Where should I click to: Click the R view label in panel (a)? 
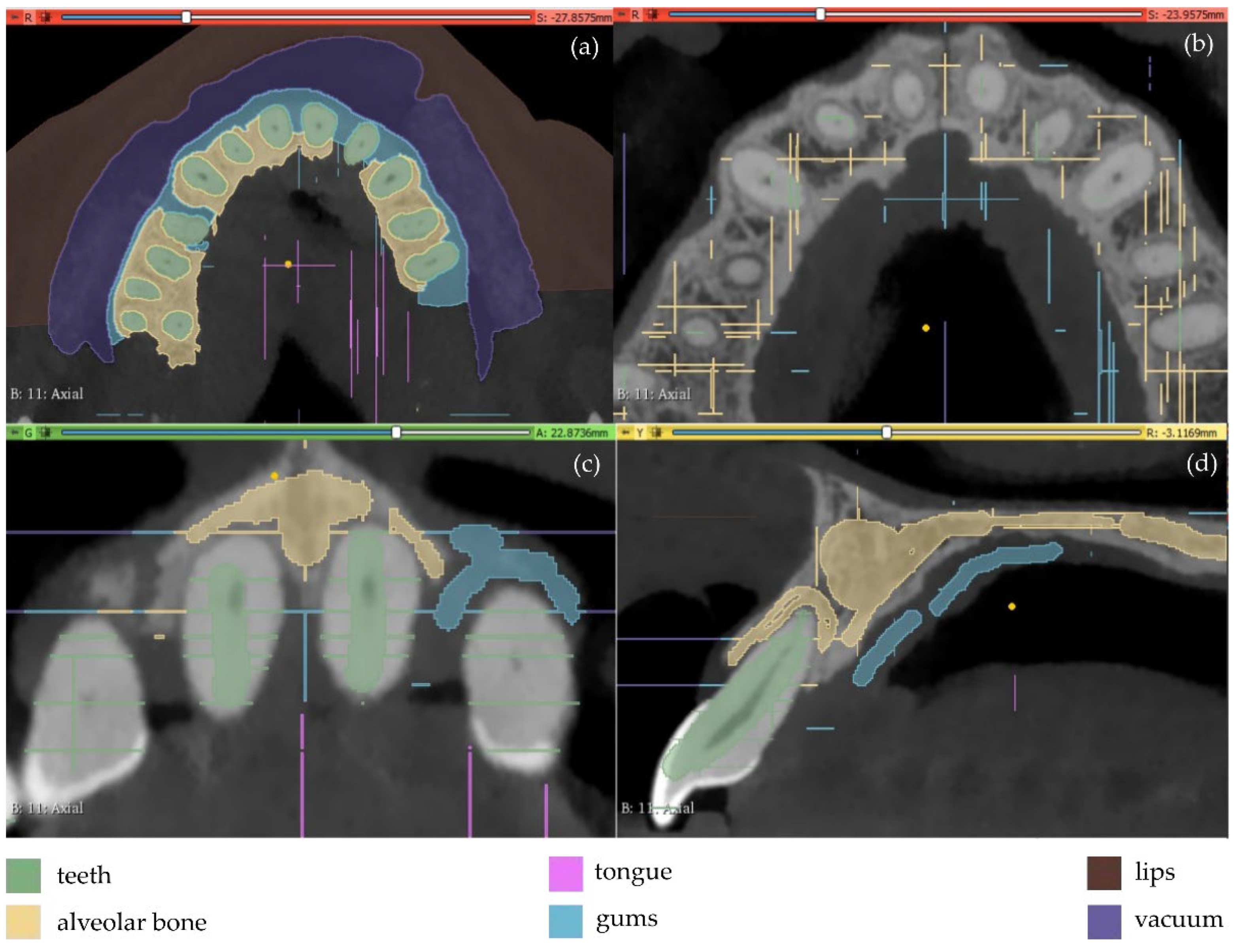coord(28,17)
